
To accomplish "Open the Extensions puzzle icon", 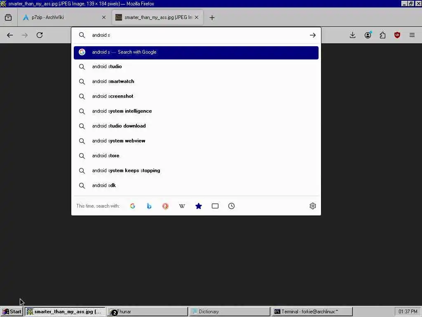I will (382, 35).
